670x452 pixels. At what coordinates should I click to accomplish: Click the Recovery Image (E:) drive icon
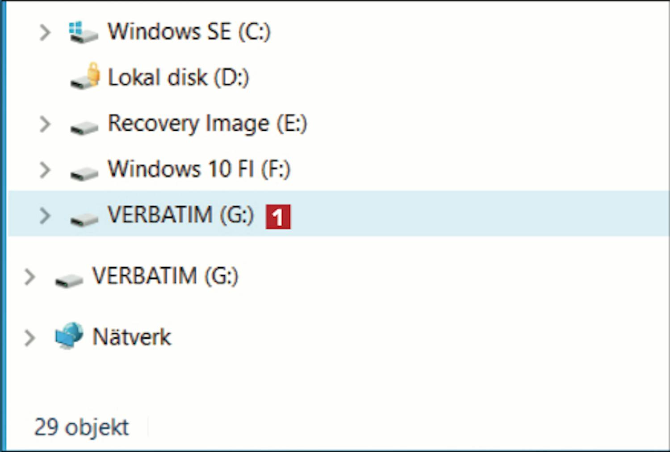[x=84, y=128]
